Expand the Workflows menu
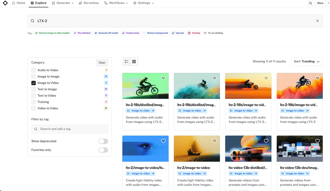The width and height of the screenshot is (330, 191). click(116, 3)
